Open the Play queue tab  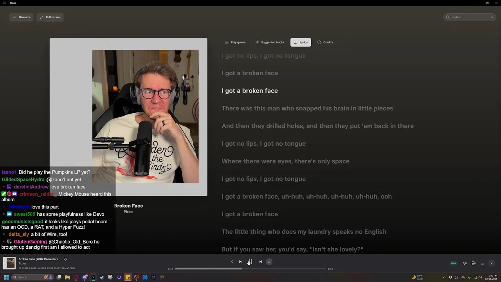(235, 42)
